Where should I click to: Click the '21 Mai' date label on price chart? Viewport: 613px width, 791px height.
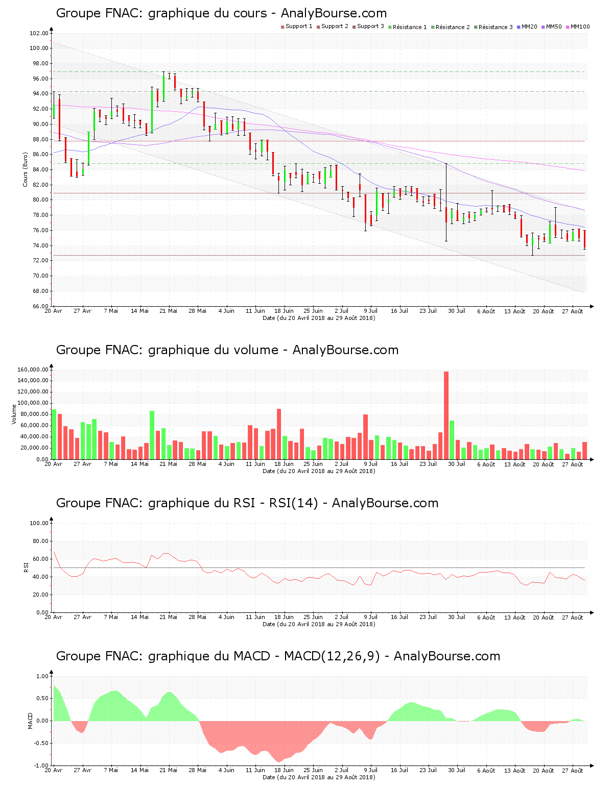(x=169, y=311)
